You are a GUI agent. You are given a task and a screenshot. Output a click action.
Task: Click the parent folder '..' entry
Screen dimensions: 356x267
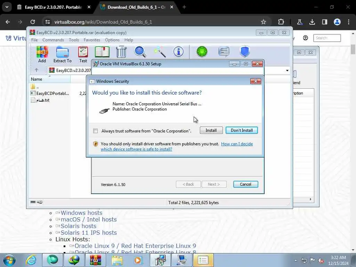click(34, 87)
